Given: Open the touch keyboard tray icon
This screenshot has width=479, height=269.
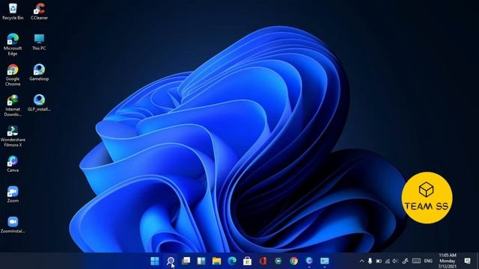Looking at the screenshot, I should (416, 261).
